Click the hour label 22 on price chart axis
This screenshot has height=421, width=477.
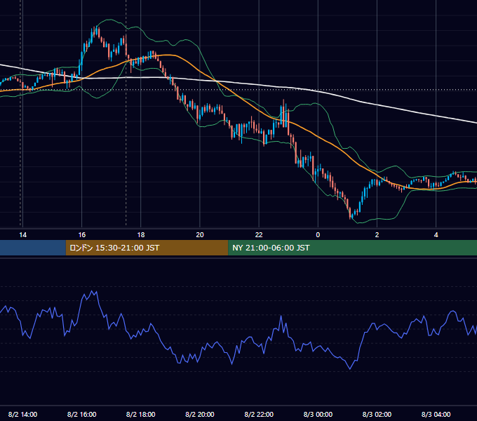pos(259,235)
